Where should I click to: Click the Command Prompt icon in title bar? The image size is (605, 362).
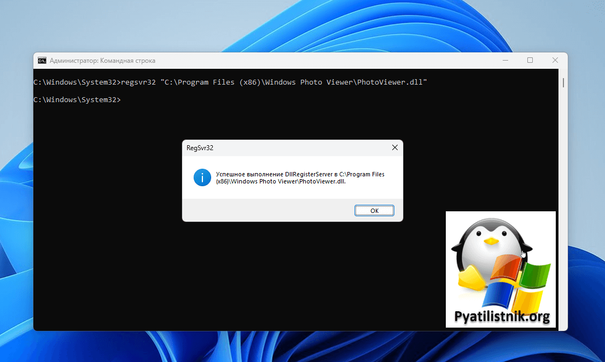(x=42, y=61)
